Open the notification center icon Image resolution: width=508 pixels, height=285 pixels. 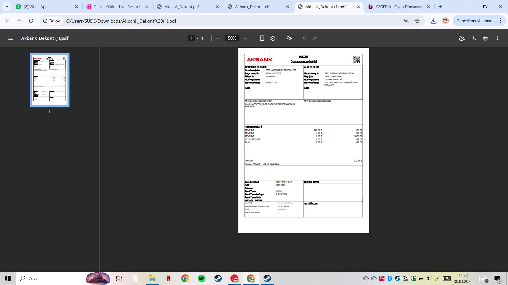pyautogui.click(x=497, y=279)
